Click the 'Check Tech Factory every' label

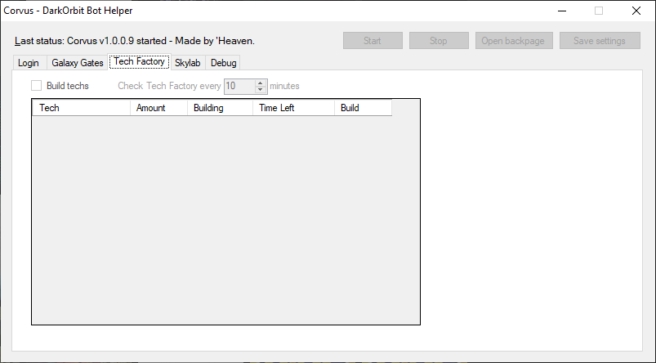click(169, 86)
